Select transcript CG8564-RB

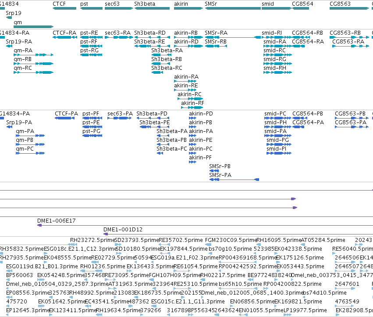click(x=300, y=37)
